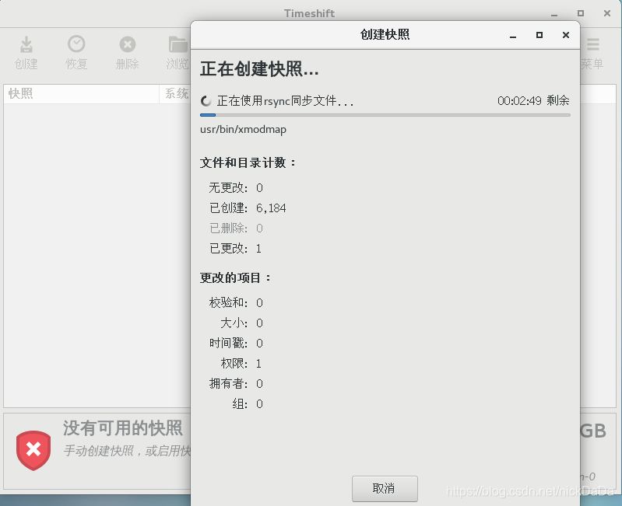Click the 权限: 1 entry
The image size is (622, 506).
click(x=241, y=364)
